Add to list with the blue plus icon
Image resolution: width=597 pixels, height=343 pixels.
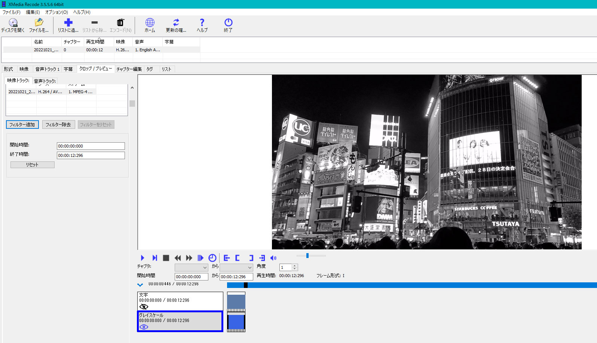coord(68,22)
